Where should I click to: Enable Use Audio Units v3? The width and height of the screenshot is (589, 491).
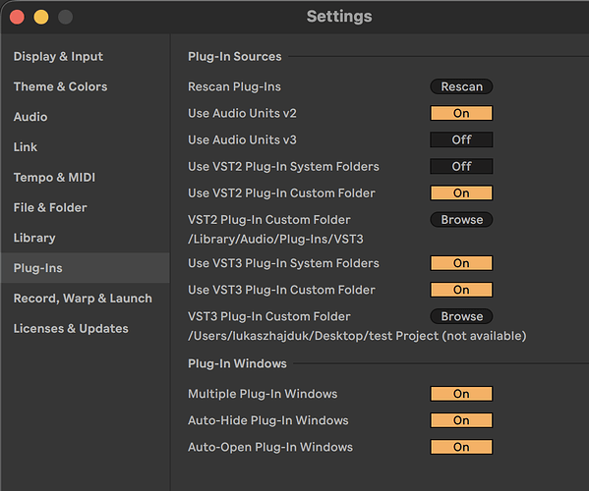[461, 139]
